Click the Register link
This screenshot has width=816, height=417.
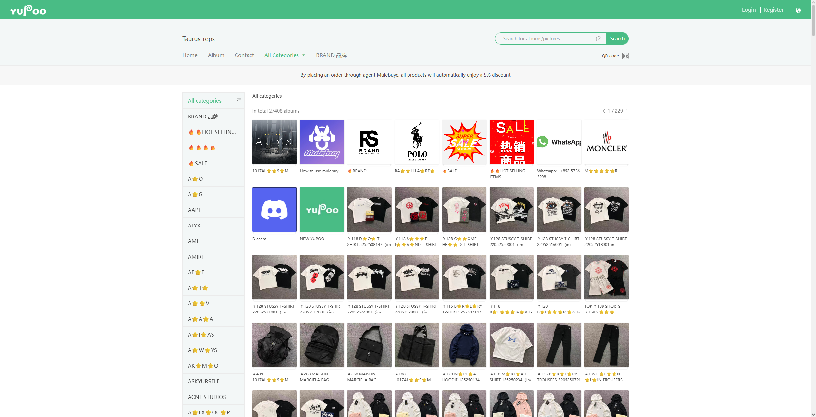[773, 10]
